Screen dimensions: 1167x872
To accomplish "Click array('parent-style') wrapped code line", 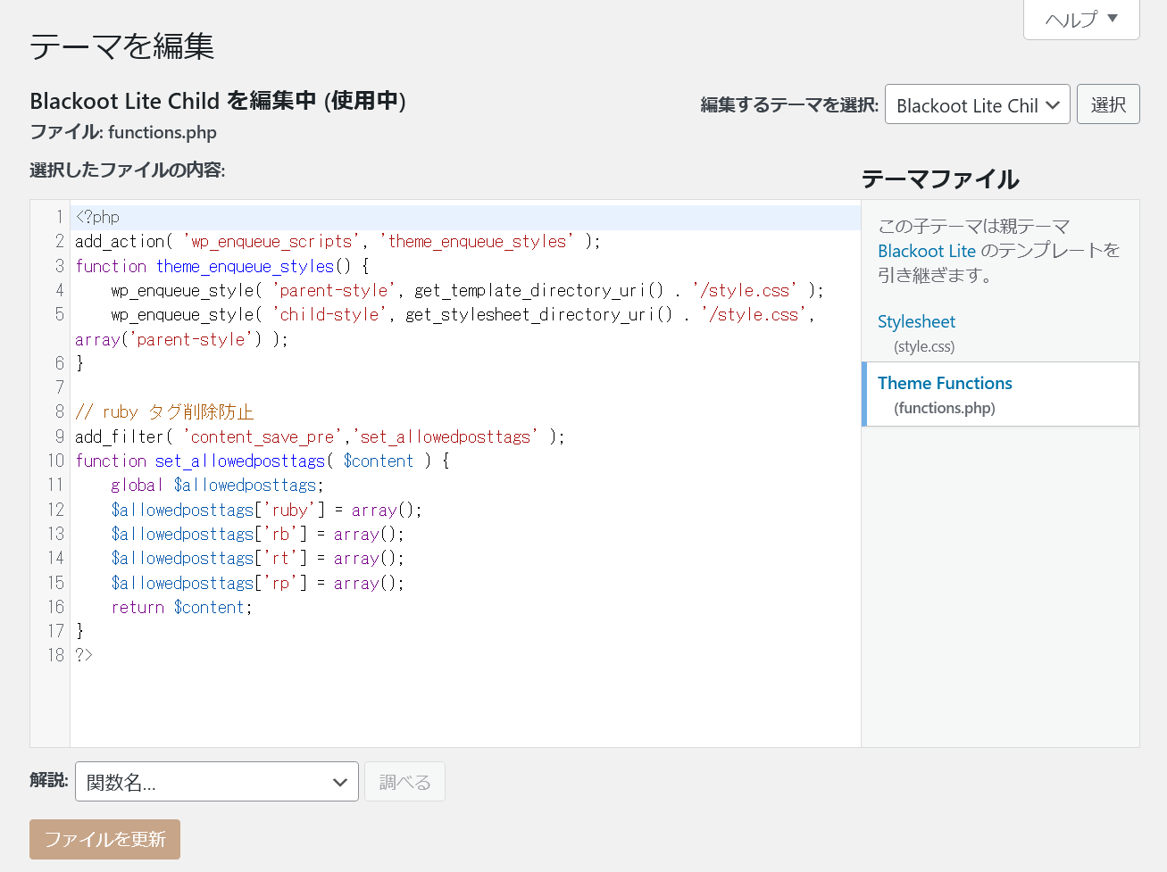I will [x=181, y=339].
